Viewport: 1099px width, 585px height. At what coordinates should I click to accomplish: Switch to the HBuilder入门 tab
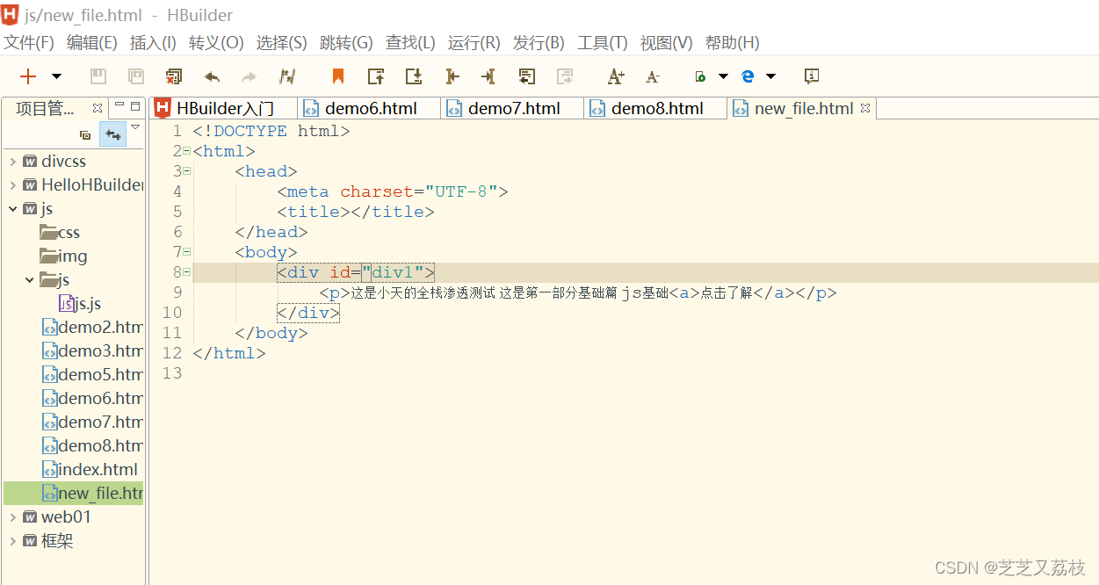pos(223,108)
